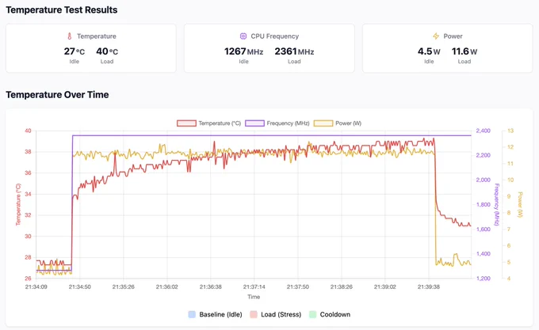Click the 21:39:38 time axis label

click(429, 286)
